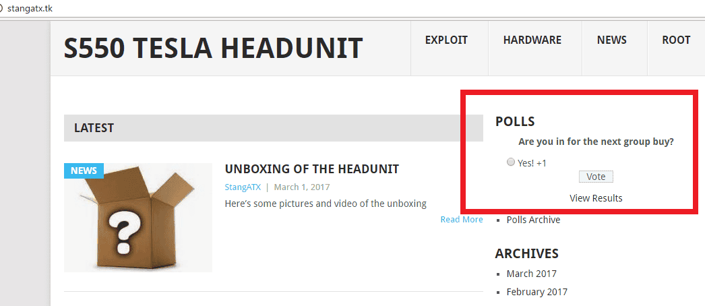Open the NEWS menu item
Viewport: 705px width, 306px height.
(x=611, y=40)
